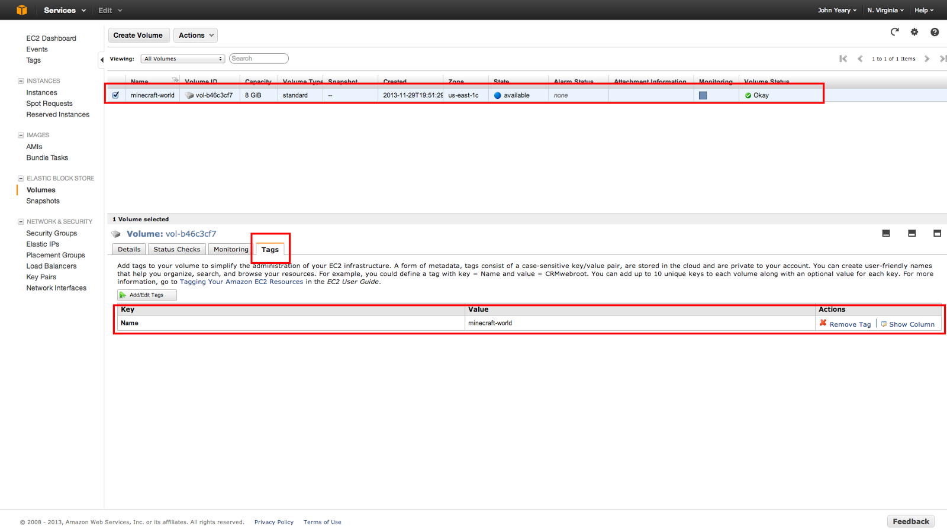947x529 pixels.
Task: Open the Services dropdown menu
Action: 65,10
